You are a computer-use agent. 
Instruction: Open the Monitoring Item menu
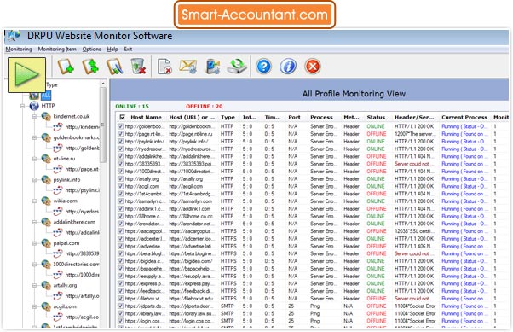click(57, 50)
